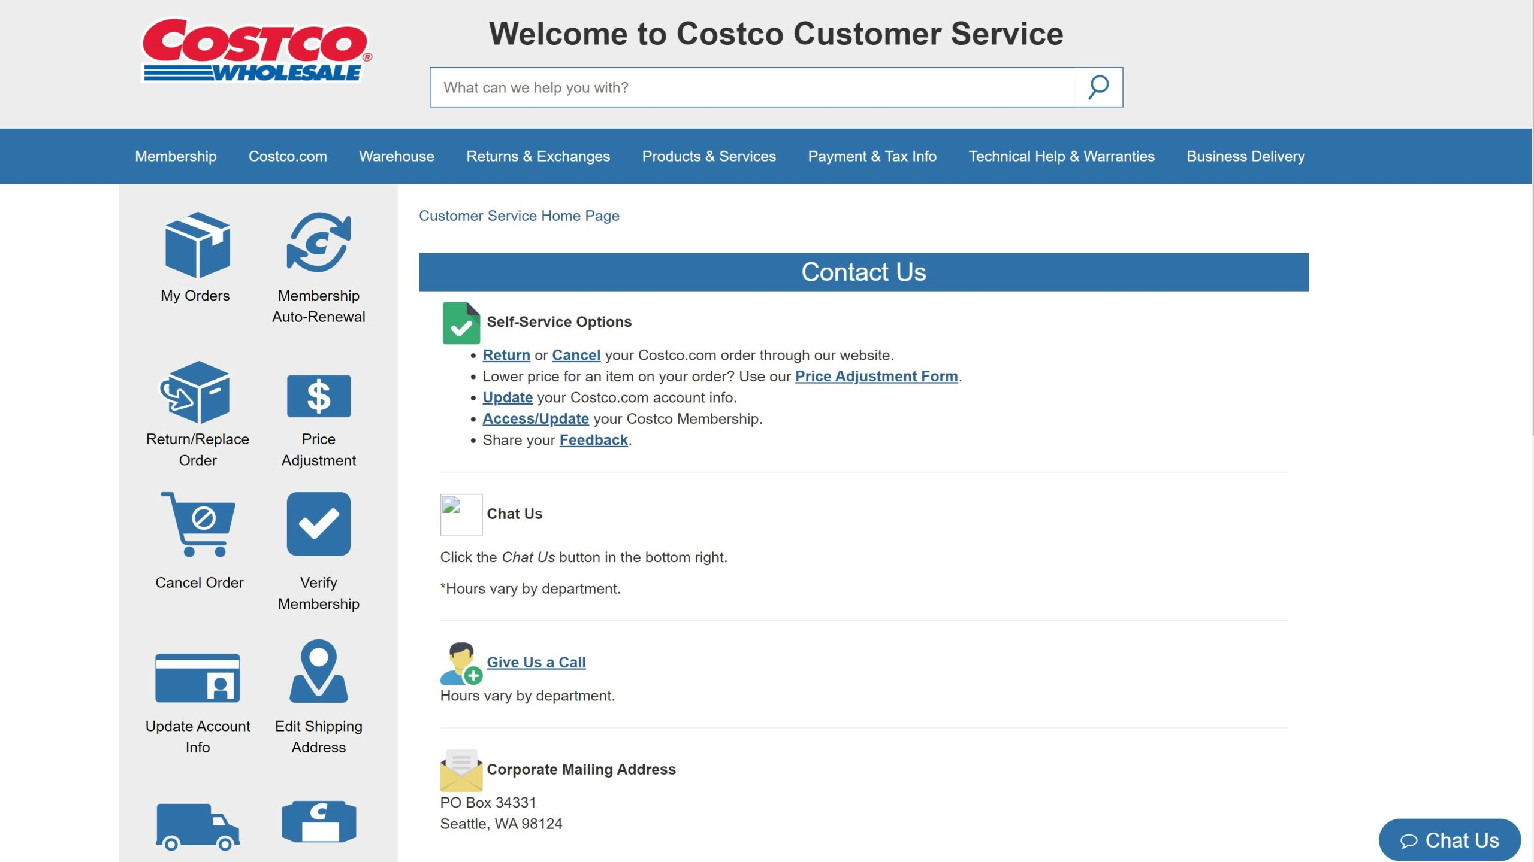Select the Returns and Exchanges tab

[x=537, y=156]
